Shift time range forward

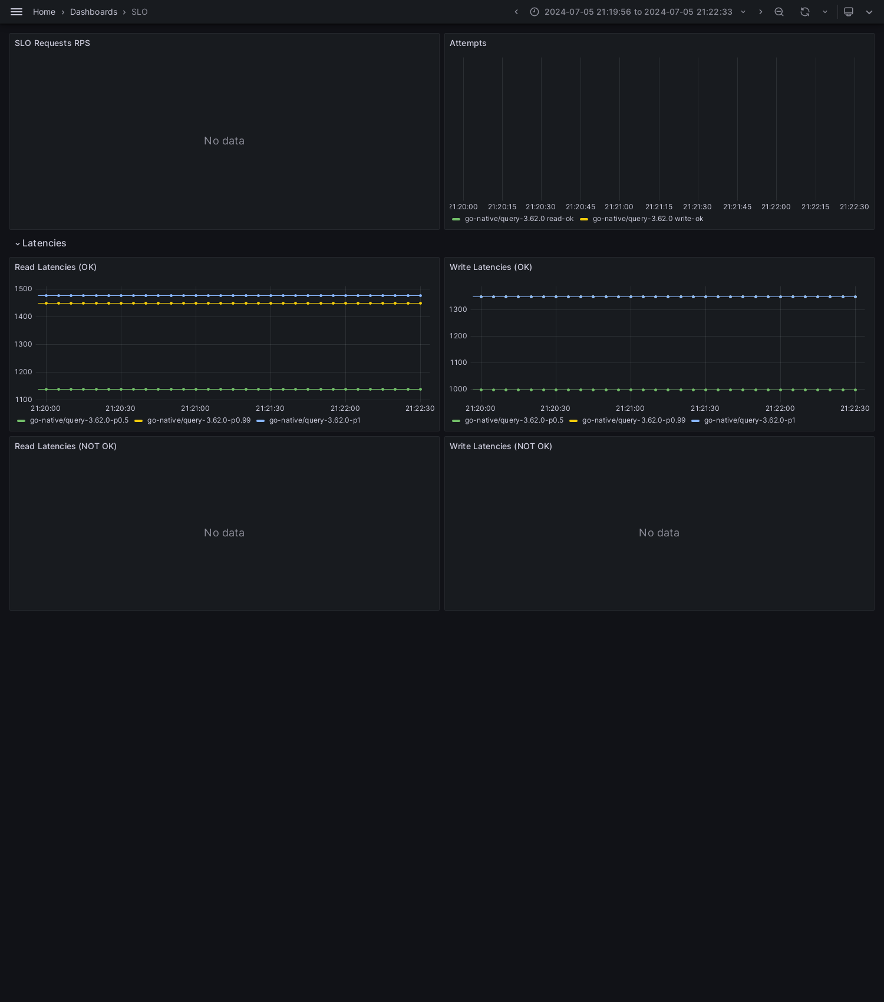pos(760,12)
